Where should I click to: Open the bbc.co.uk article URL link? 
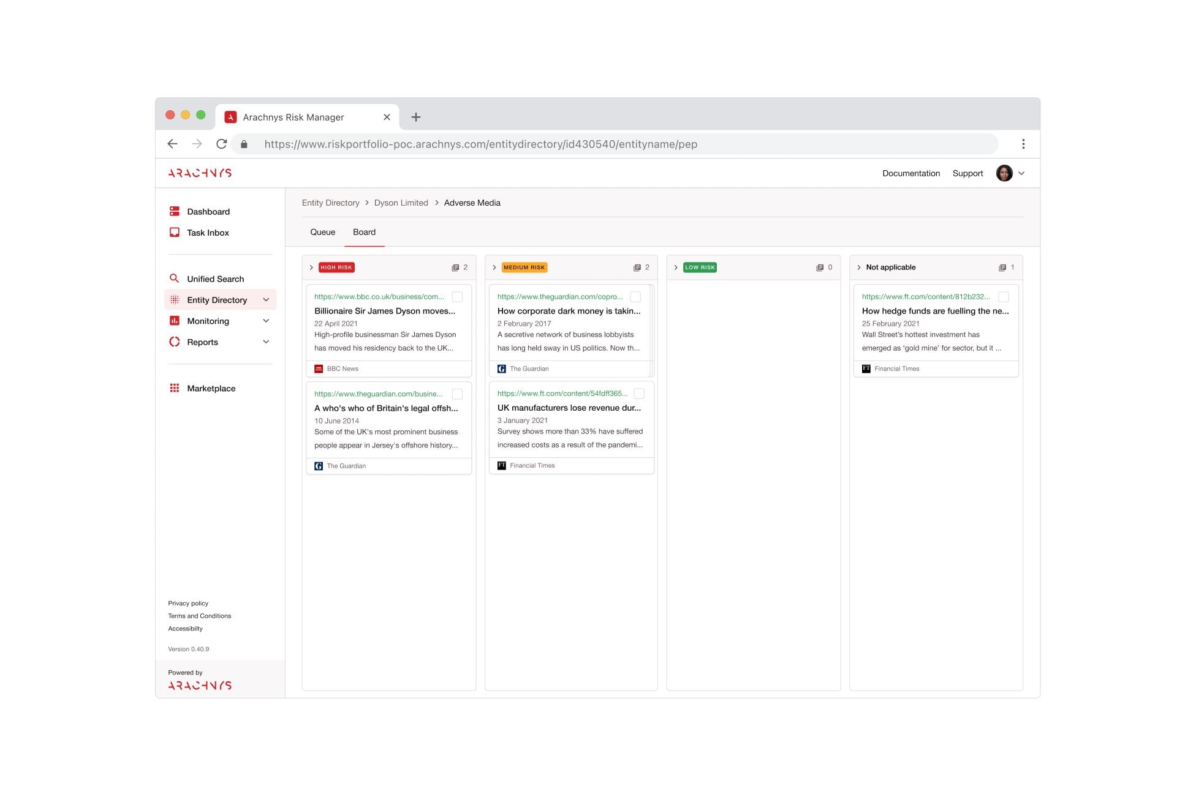tap(379, 297)
